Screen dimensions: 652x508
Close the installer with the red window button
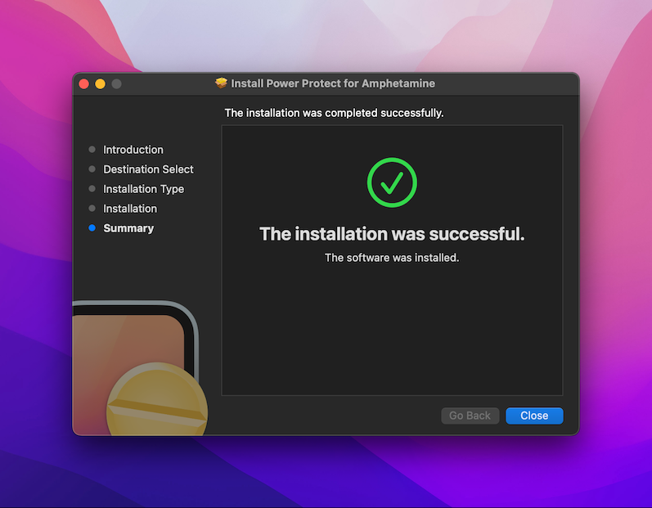(x=84, y=84)
